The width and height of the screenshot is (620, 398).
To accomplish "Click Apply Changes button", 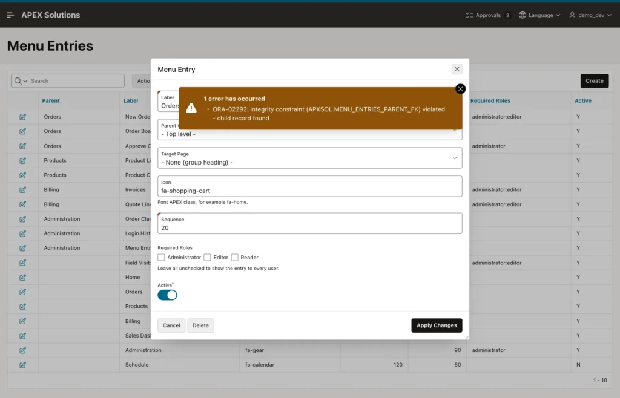I will point(437,325).
